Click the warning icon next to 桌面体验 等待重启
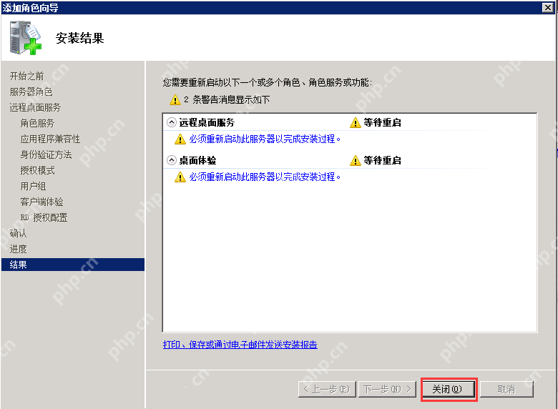This screenshot has height=409, width=558. 355,161
